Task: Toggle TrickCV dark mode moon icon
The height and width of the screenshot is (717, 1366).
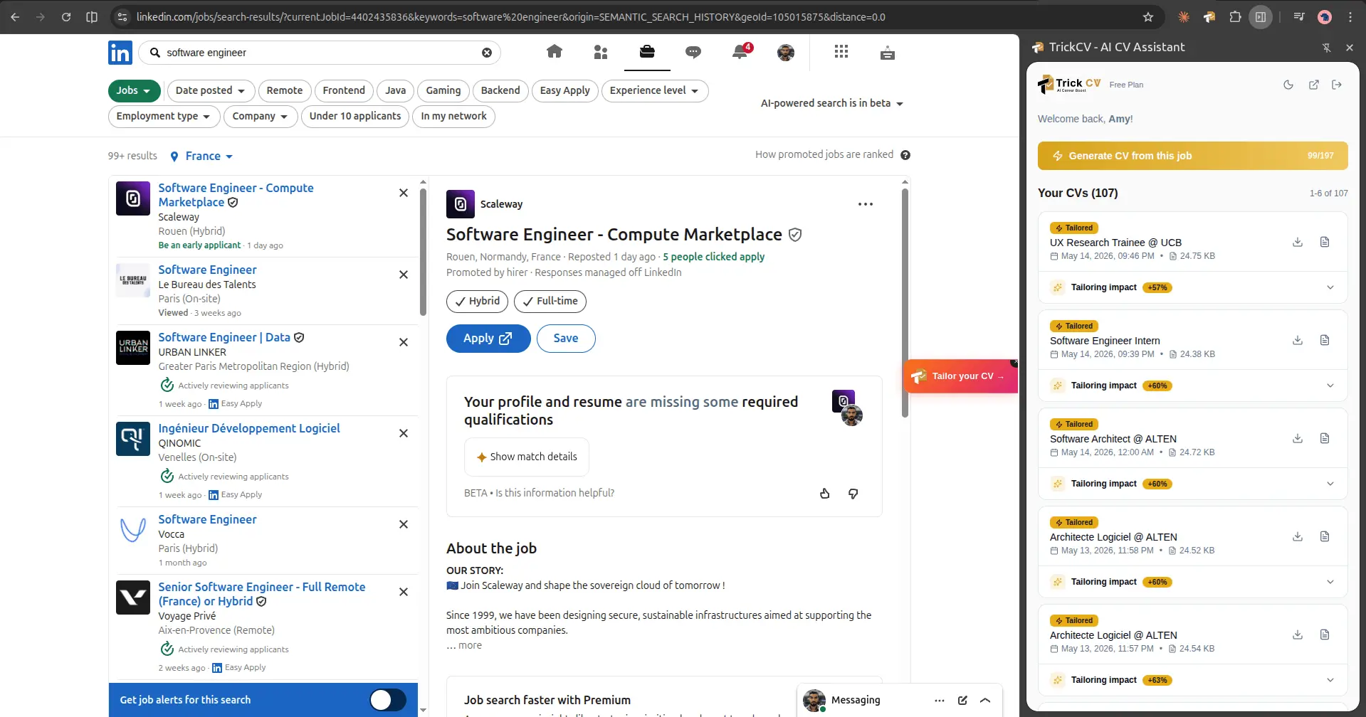Action: (x=1288, y=85)
